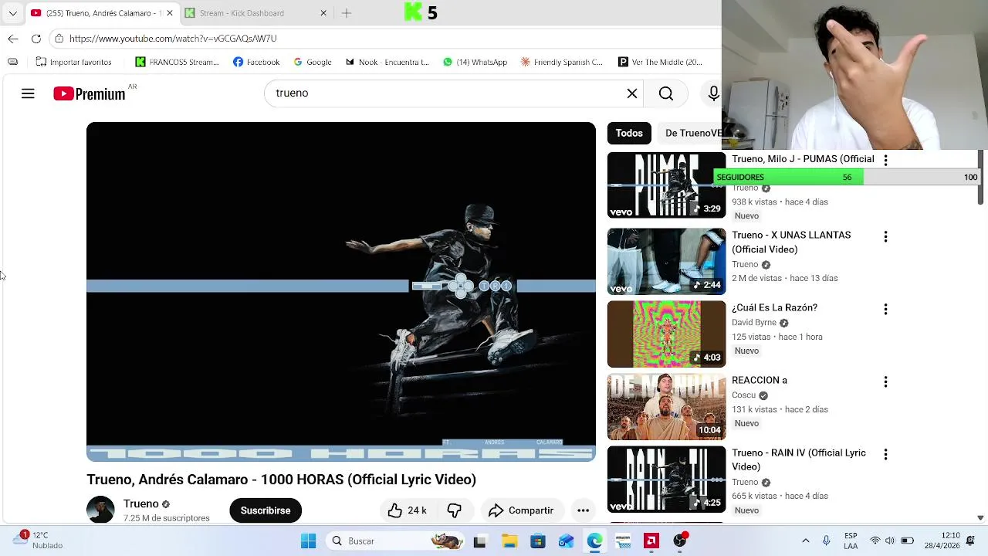Open Ver The Middle bookmark
The width and height of the screenshot is (988, 556).
point(661,62)
